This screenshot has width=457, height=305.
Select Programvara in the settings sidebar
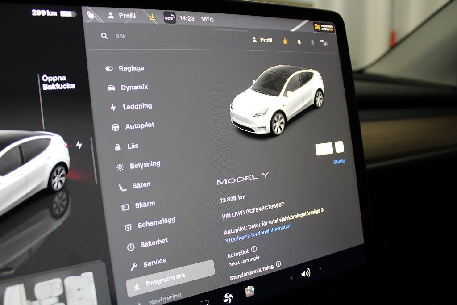[x=165, y=280]
